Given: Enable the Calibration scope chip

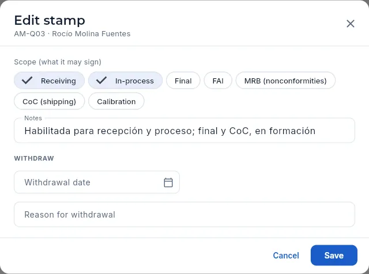Looking at the screenshot, I should [x=116, y=101].
